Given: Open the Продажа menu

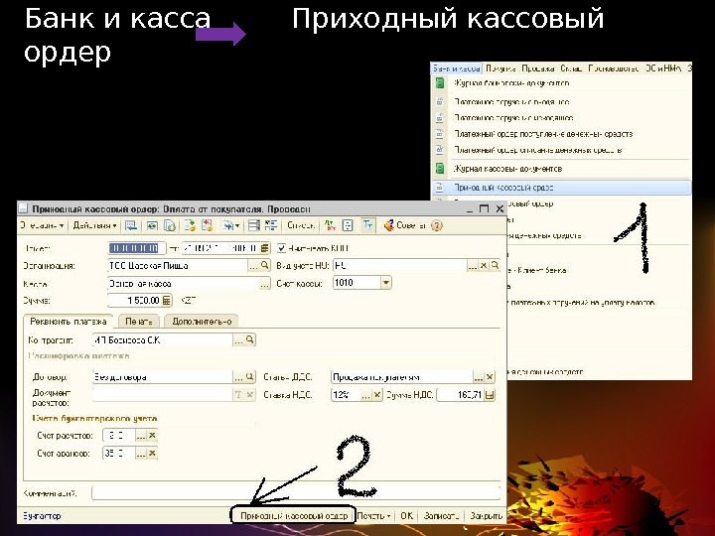Looking at the screenshot, I should click(537, 68).
